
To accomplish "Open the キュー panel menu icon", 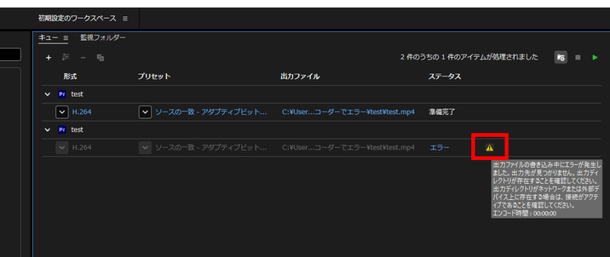I will point(66,38).
